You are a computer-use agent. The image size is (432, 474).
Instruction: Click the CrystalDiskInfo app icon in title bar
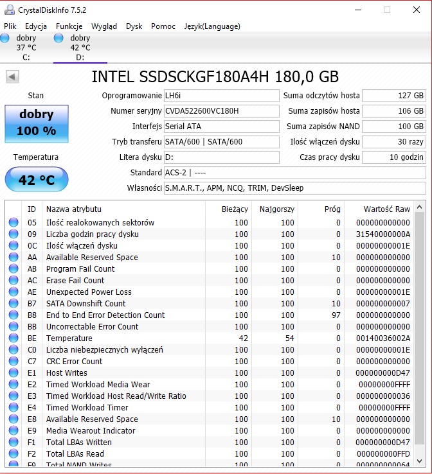tap(10, 10)
